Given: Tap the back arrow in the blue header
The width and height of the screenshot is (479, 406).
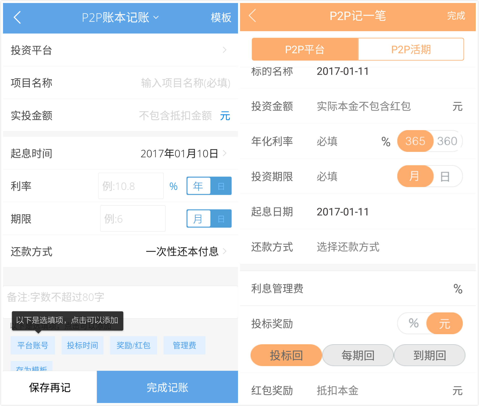Looking at the screenshot, I should tap(17, 18).
